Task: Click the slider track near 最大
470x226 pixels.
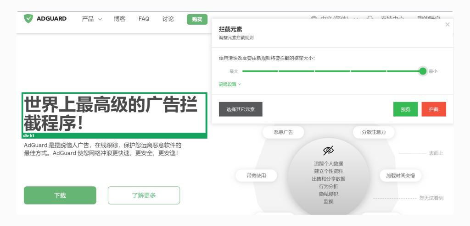Action: tap(260, 71)
